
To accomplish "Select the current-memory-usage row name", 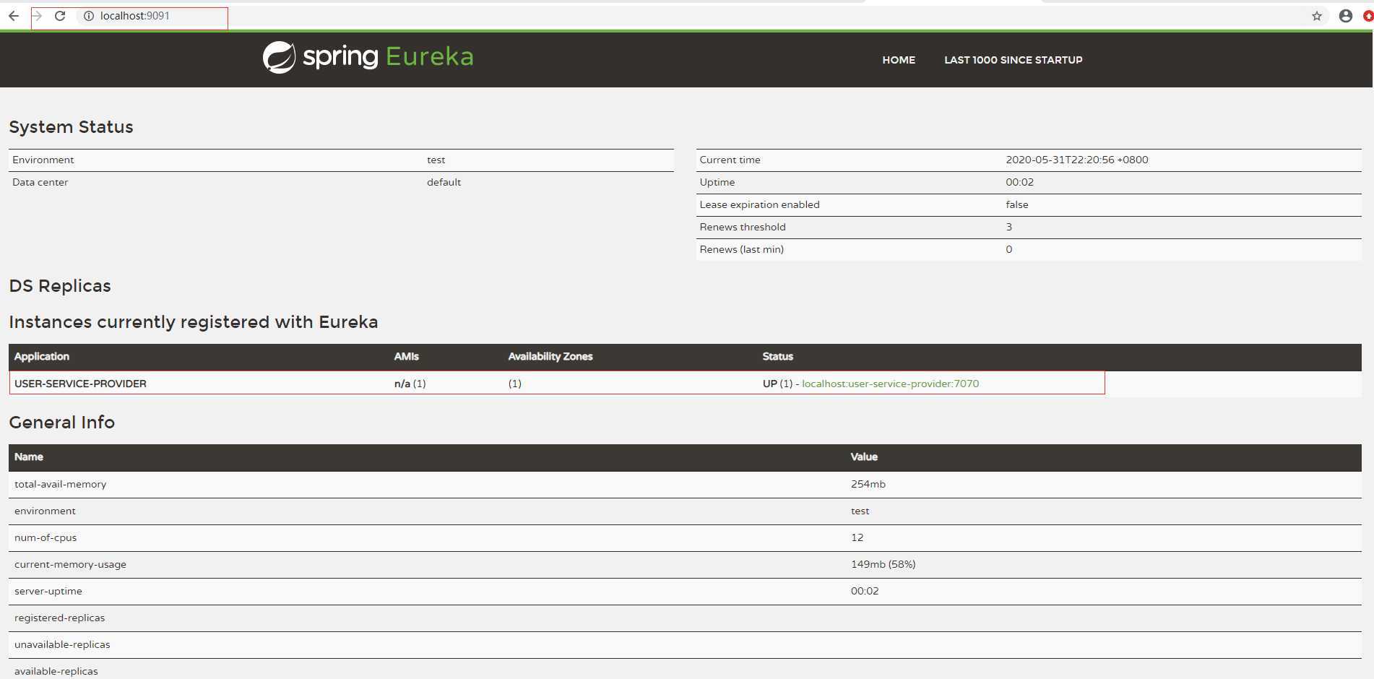I will click(x=70, y=564).
